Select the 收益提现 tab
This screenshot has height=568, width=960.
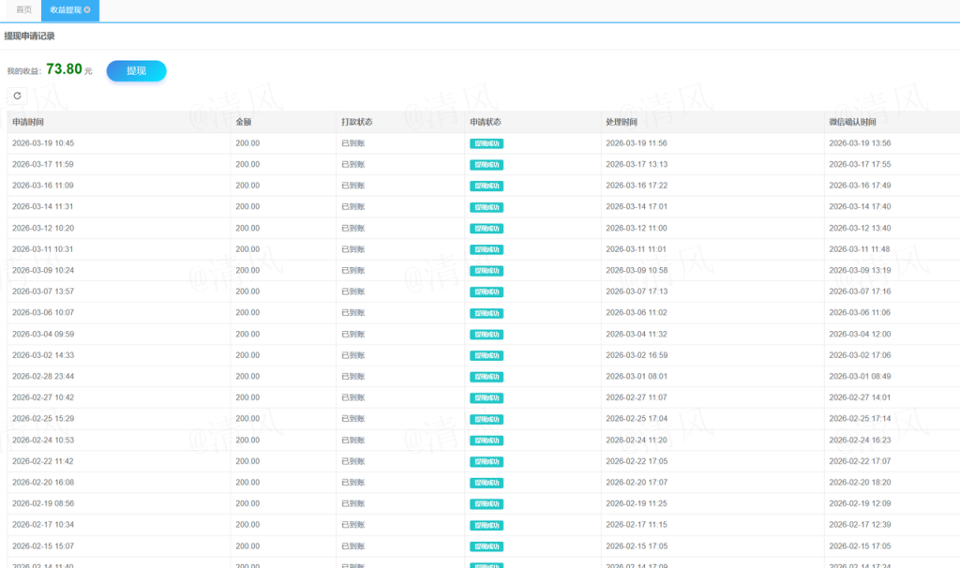tap(65, 9)
